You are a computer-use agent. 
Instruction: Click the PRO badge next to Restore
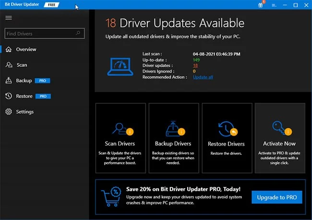[43, 96]
